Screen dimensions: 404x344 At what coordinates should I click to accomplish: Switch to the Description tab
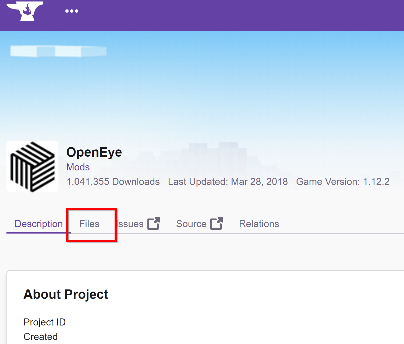[39, 224]
